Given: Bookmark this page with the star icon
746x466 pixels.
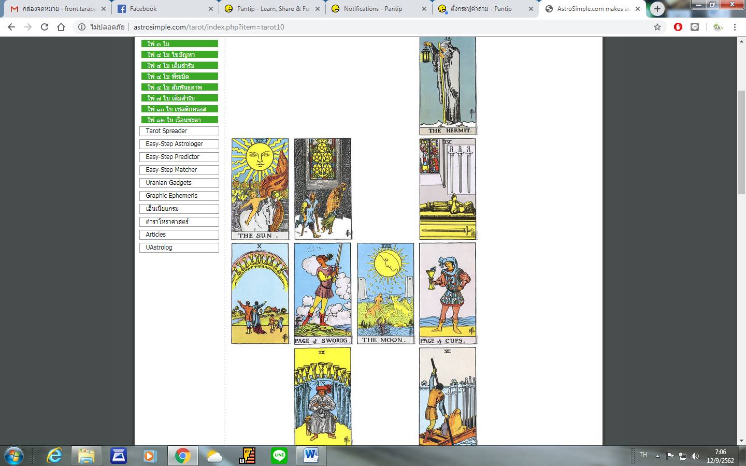Looking at the screenshot, I should (x=657, y=27).
